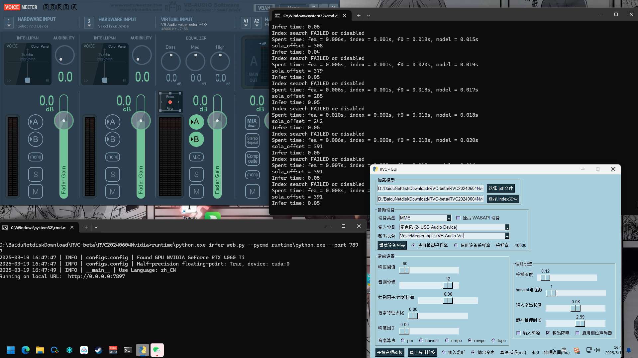Disable bus A on virtual input strip
638x358 pixels.
[x=196, y=122]
